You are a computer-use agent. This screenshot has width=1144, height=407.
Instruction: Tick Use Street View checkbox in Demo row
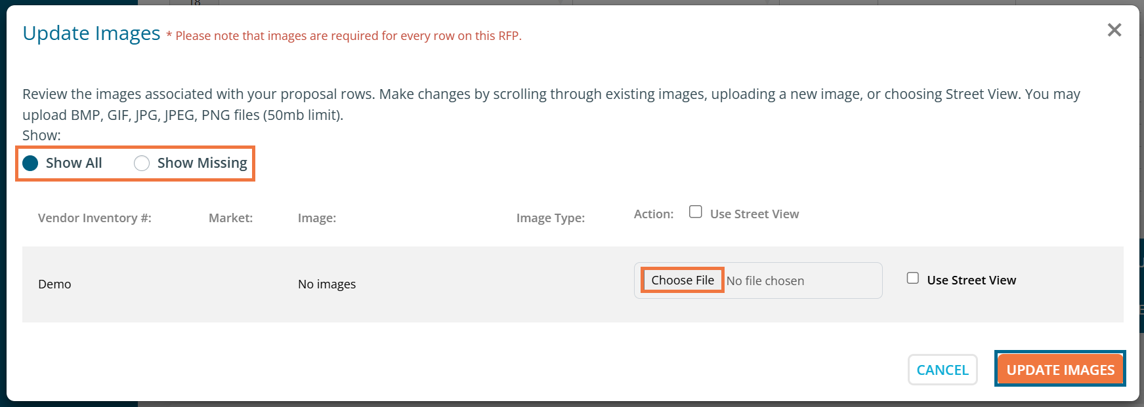[x=913, y=279]
